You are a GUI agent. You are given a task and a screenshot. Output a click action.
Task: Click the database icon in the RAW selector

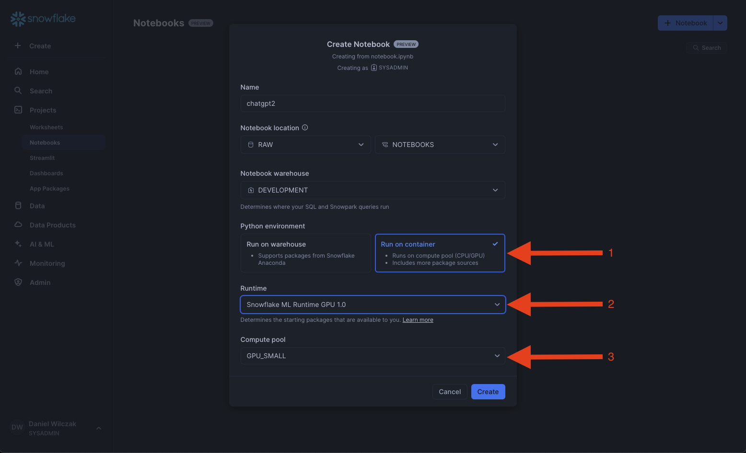(x=251, y=145)
